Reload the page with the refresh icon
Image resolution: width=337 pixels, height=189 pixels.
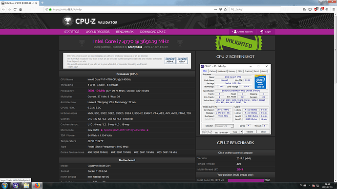(x=15, y=9)
